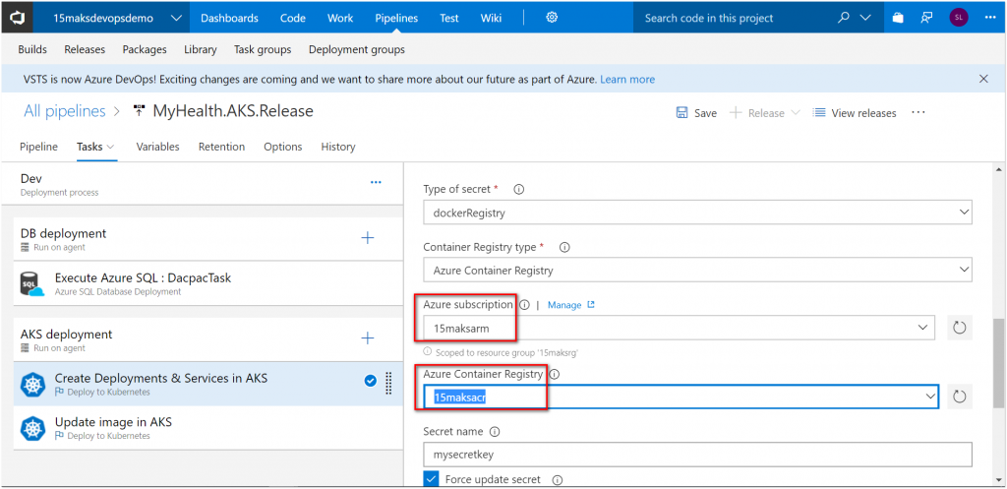Open the Library sub-menu
The image size is (1007, 489).
click(201, 49)
